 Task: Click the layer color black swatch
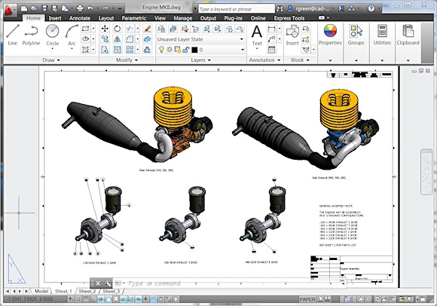194,50
